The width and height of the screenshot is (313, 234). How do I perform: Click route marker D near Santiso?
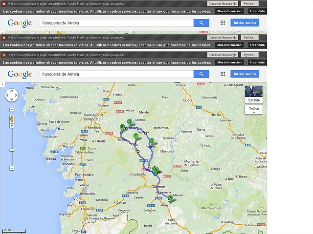point(130,122)
